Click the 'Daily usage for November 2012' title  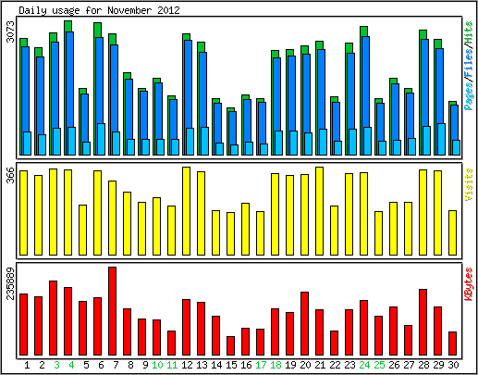(x=99, y=11)
